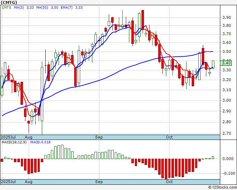Click the green CMTG legend label
Screen dimensions: 237x190
(6, 8)
